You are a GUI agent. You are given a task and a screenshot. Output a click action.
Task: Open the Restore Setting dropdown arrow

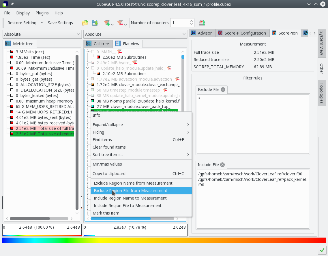coord(42,23)
